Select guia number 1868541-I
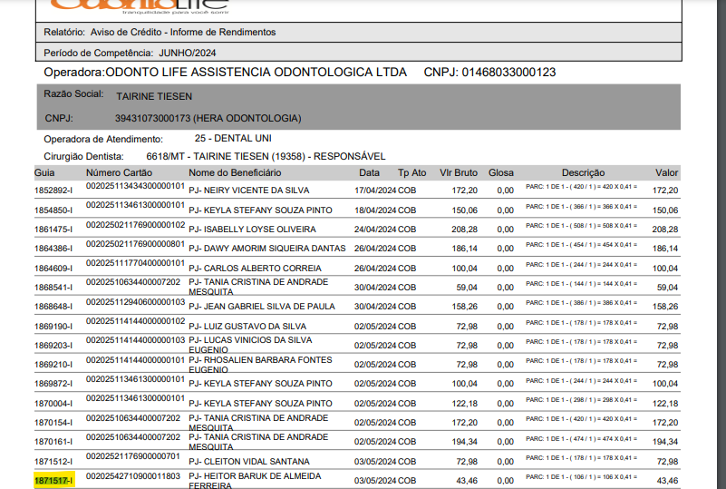 53,288
